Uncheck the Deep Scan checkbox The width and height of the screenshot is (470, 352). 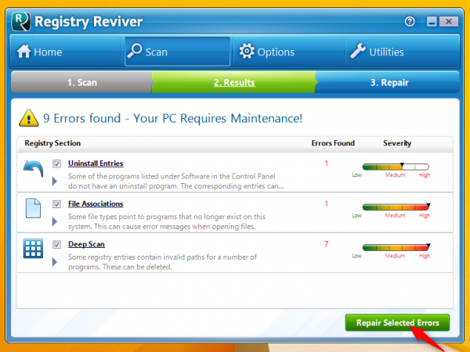point(56,244)
